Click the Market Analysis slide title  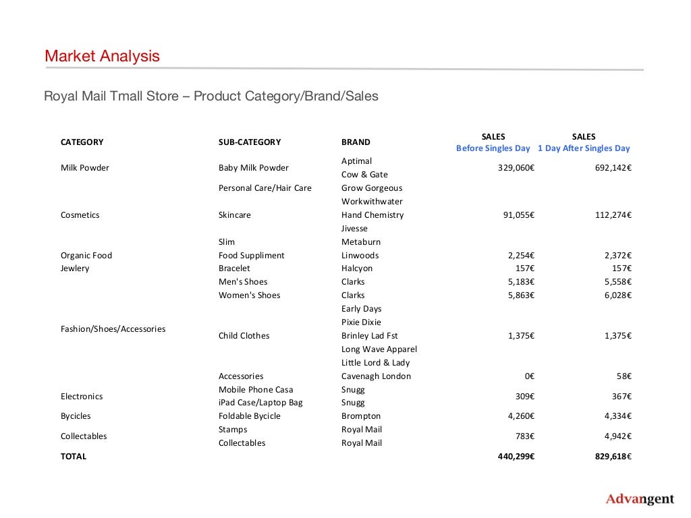tap(103, 56)
